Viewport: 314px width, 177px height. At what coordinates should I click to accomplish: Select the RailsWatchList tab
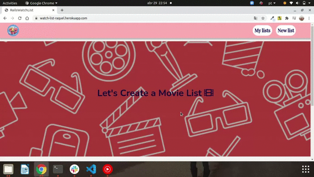coord(29,10)
